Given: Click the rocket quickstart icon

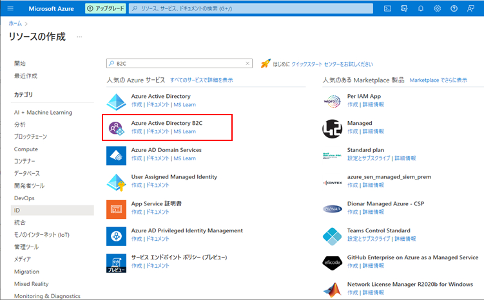Looking at the screenshot, I should click(x=266, y=64).
